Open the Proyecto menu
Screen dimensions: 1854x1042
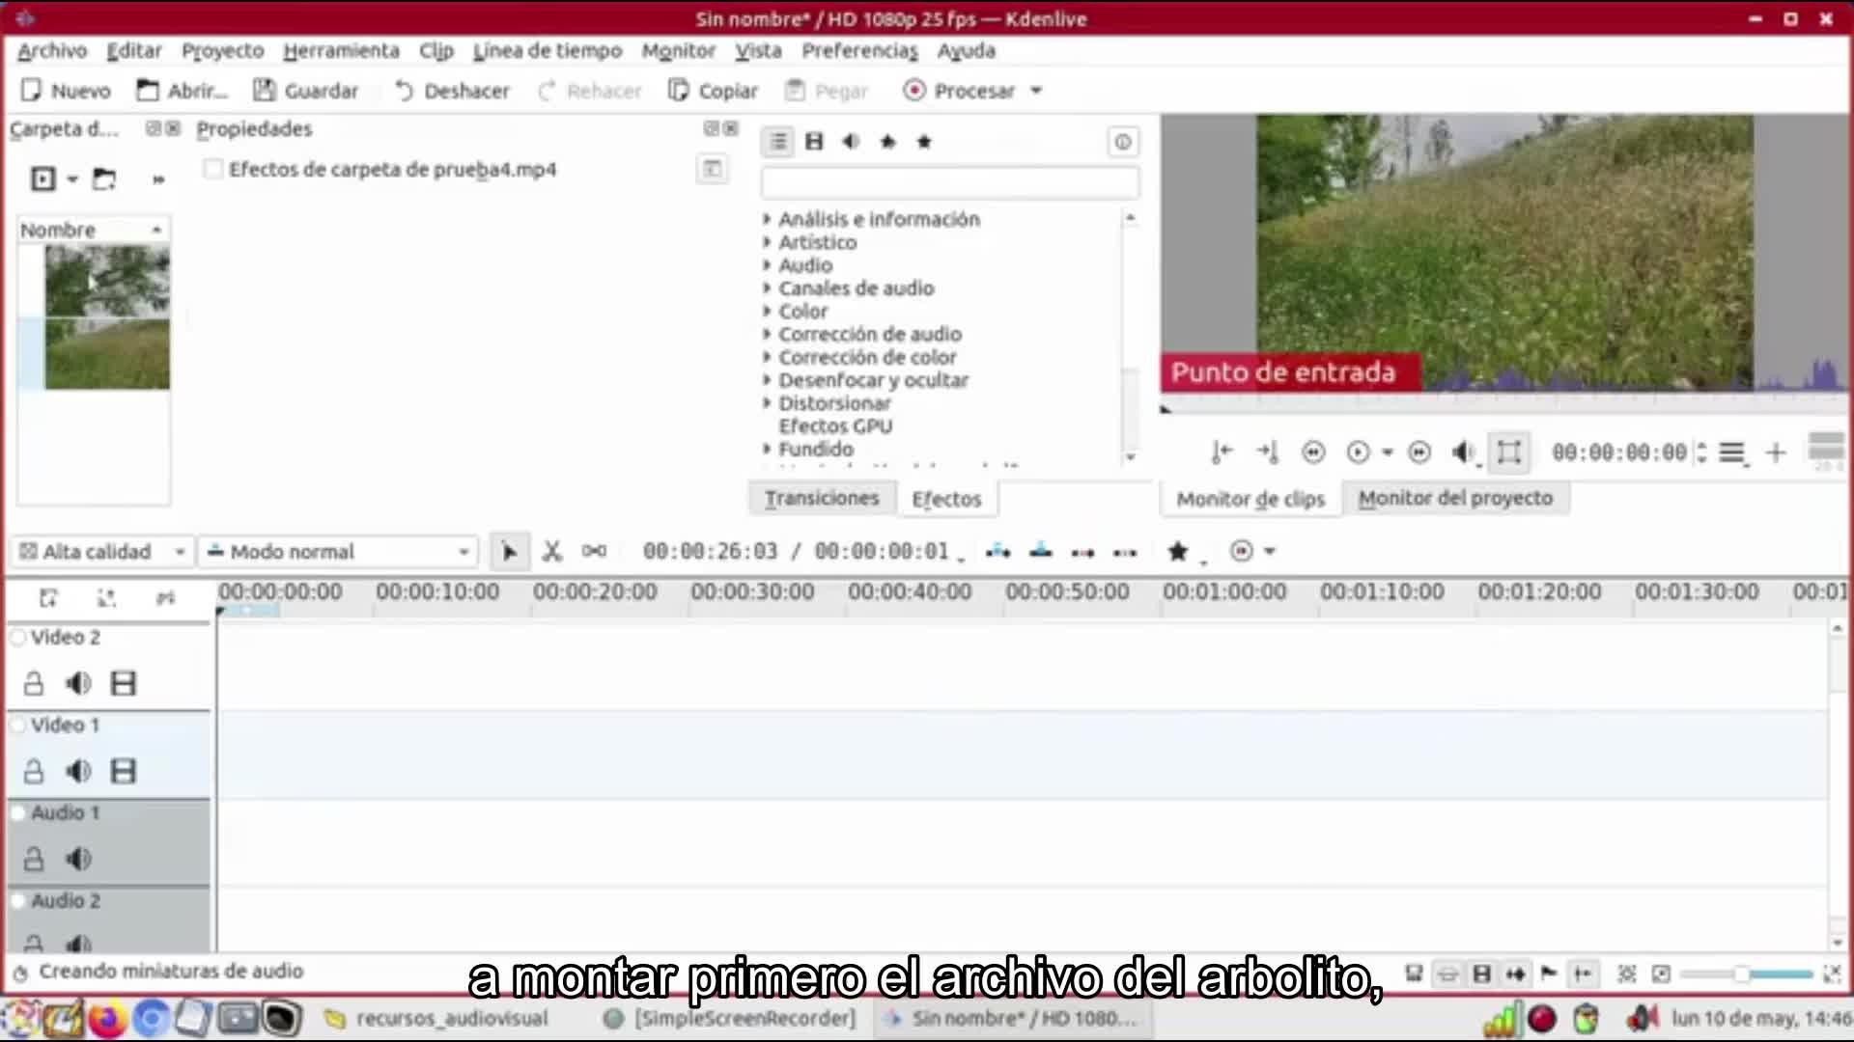(222, 50)
